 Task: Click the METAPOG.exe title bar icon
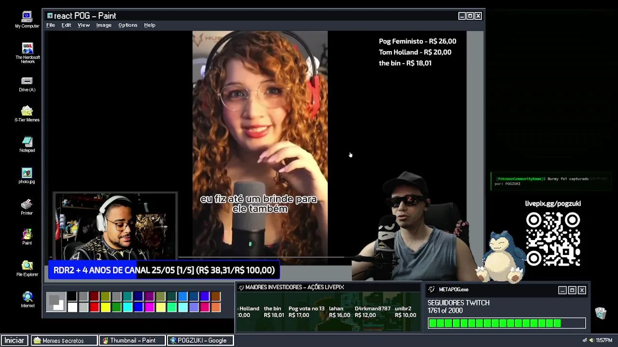tap(432, 289)
